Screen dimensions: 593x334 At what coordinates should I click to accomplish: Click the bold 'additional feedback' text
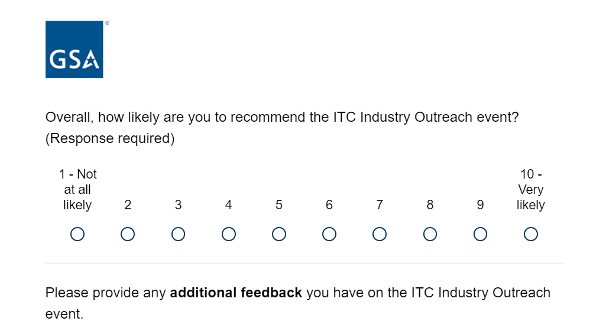[236, 293]
